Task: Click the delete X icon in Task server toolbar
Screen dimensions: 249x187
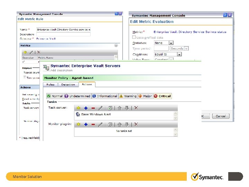Action: (x=136, y=108)
